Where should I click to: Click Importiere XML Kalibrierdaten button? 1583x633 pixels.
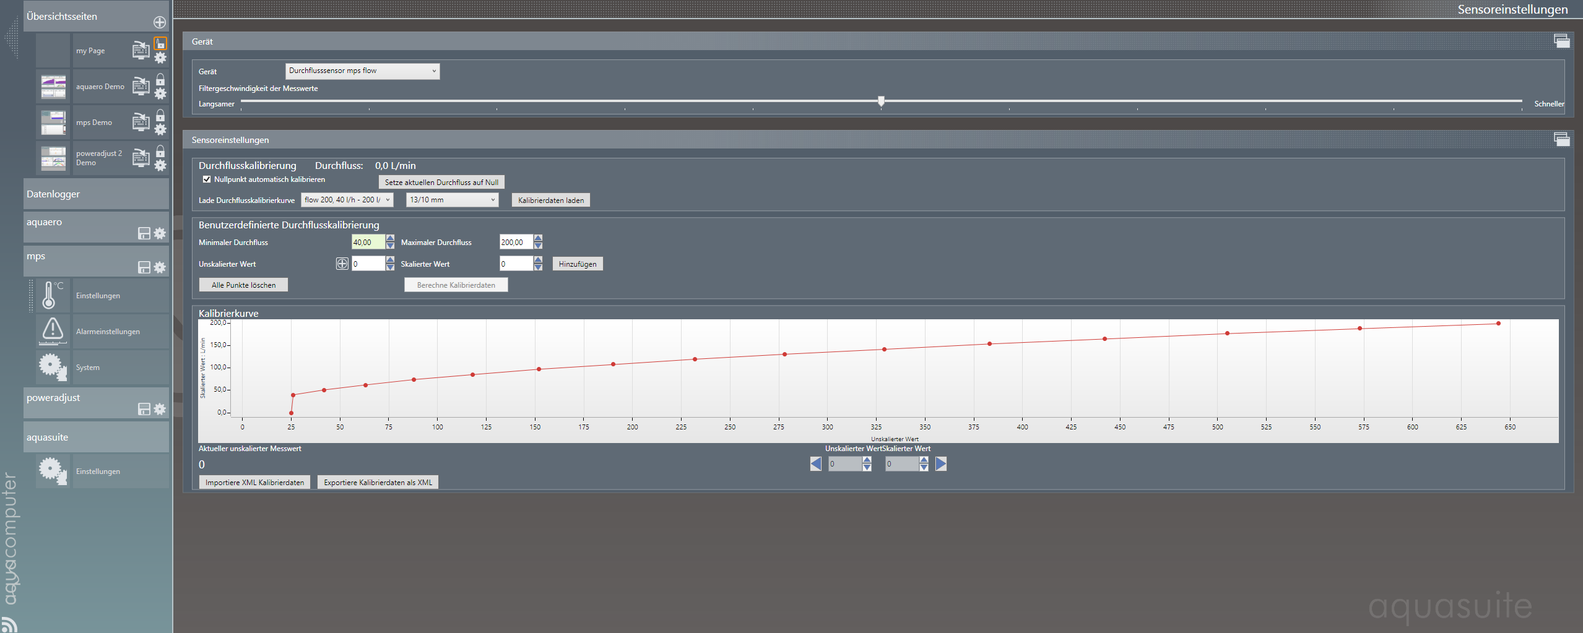[x=255, y=482]
